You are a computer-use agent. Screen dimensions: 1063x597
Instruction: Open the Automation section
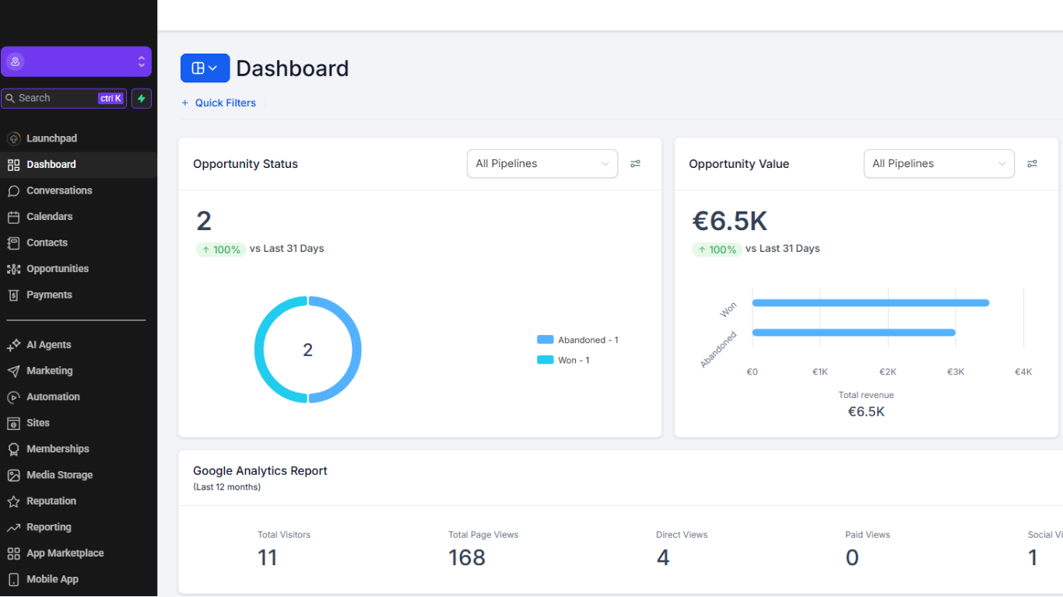(x=53, y=396)
